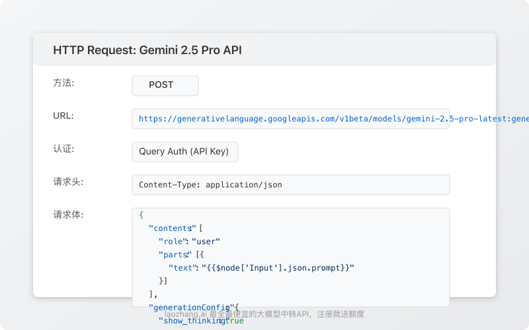Screen dimensions: 529x330
Task: Click the request body JSON editor
Action: tap(290, 257)
